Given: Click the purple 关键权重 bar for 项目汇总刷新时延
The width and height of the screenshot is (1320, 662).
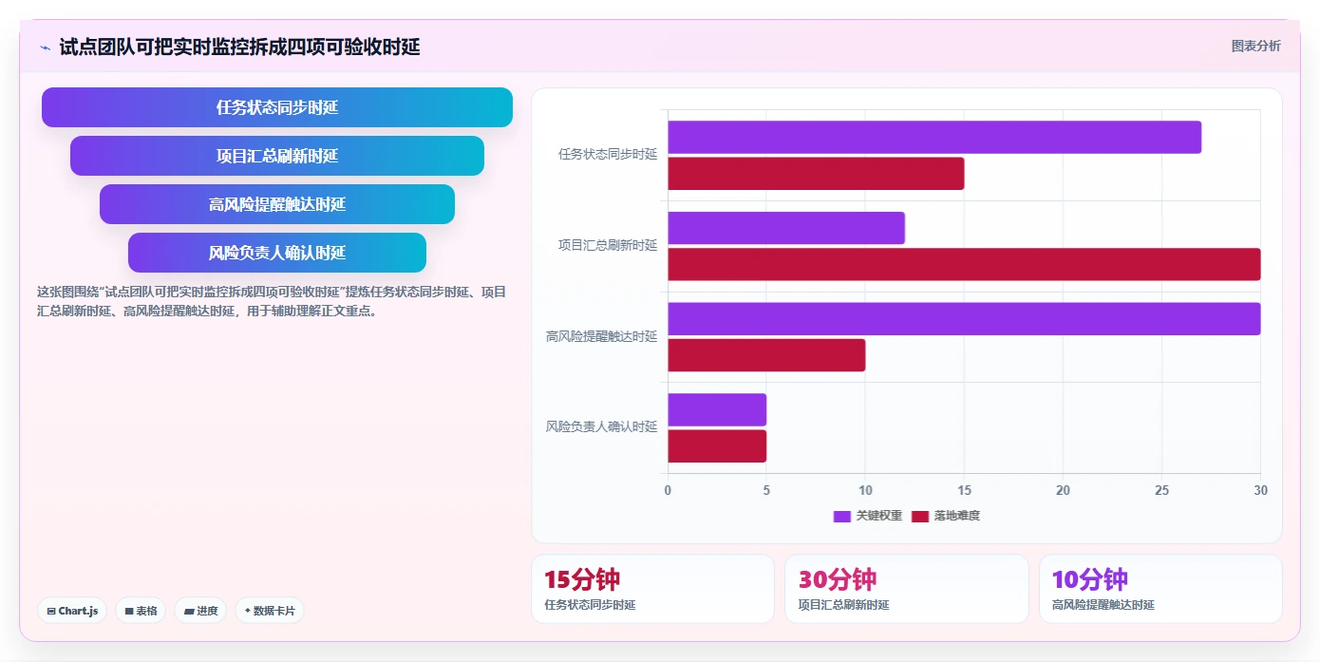Looking at the screenshot, I should click(786, 228).
